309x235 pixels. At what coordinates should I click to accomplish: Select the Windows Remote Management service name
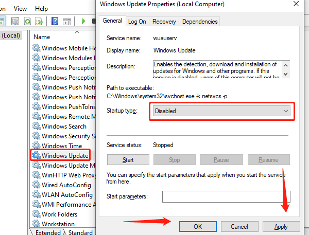[x=68, y=117]
